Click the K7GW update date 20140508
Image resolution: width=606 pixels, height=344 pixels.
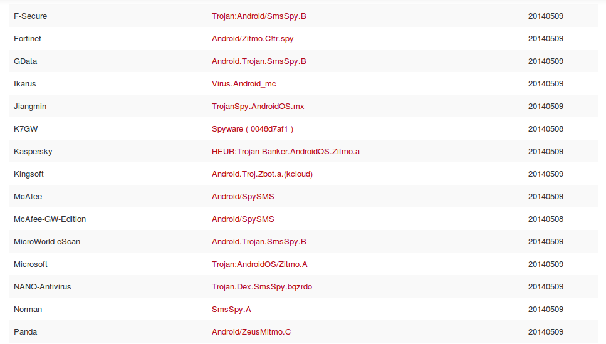(545, 128)
